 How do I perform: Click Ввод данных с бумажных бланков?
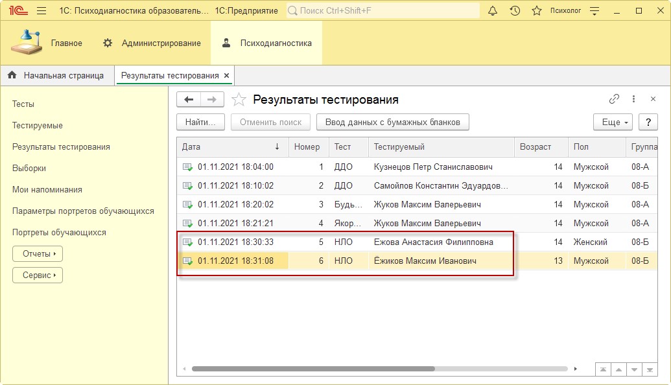(x=392, y=122)
